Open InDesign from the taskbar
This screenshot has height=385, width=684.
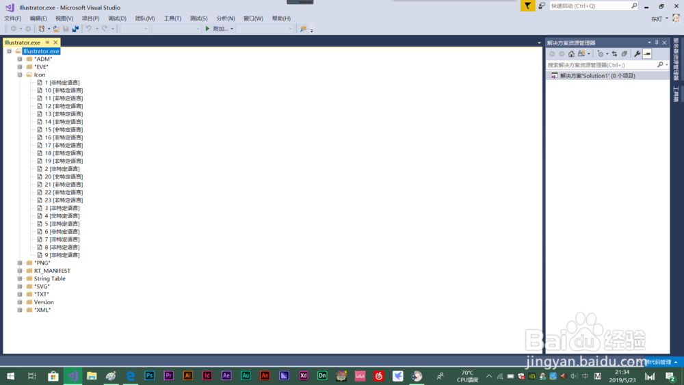click(x=207, y=375)
